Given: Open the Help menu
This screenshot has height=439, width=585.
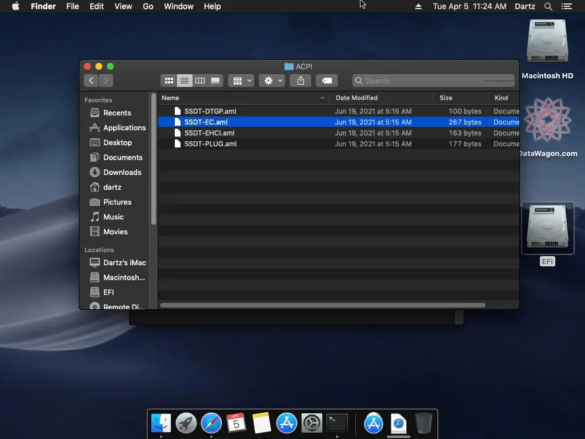Looking at the screenshot, I should (213, 6).
